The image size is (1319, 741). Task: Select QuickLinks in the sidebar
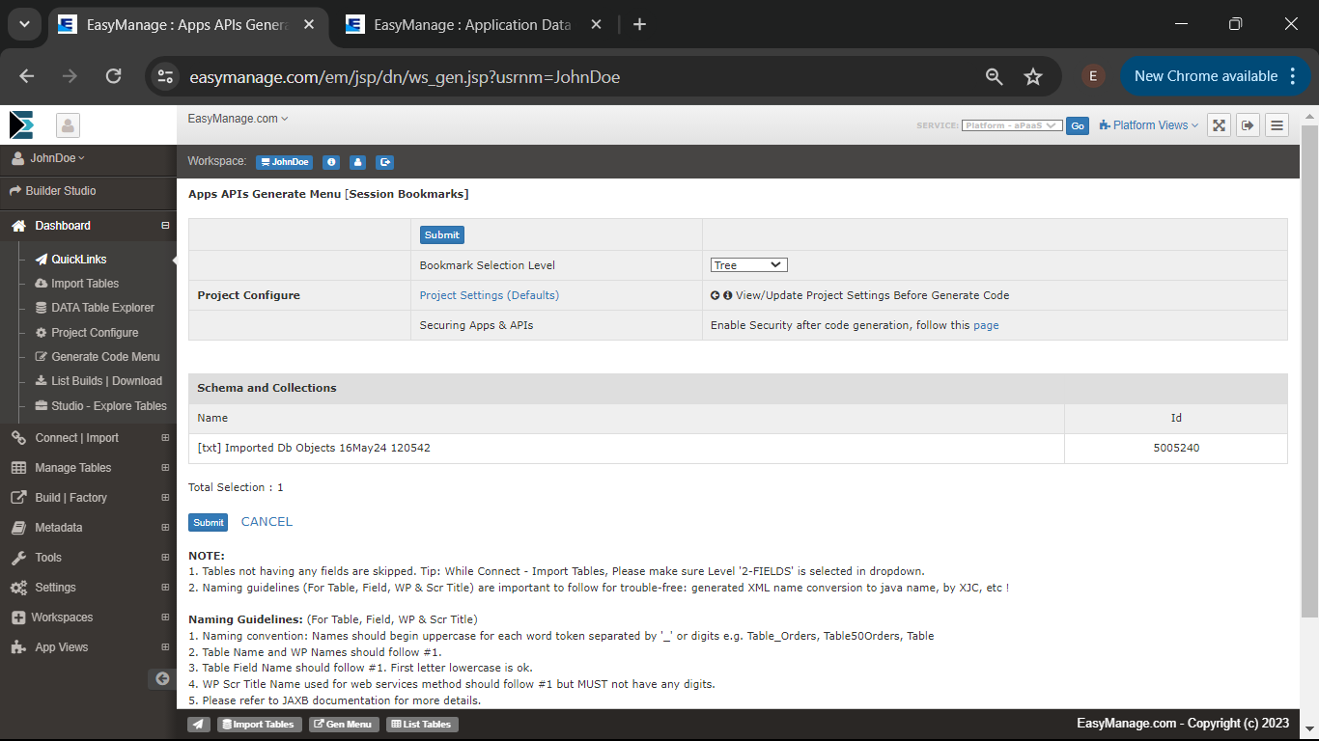(79, 260)
